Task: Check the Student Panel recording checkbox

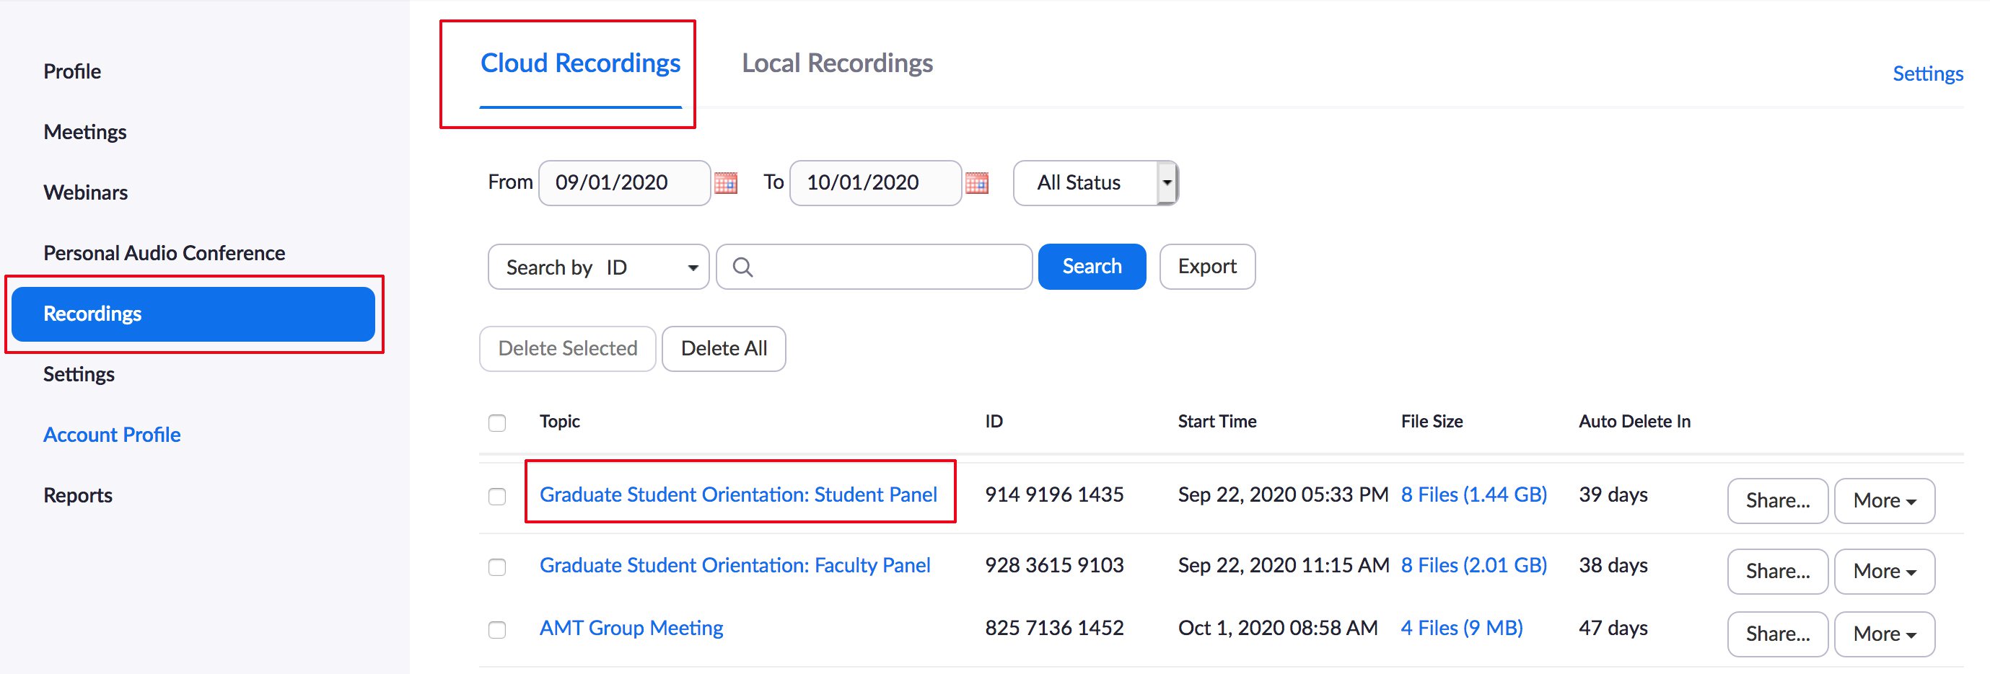Action: [496, 496]
